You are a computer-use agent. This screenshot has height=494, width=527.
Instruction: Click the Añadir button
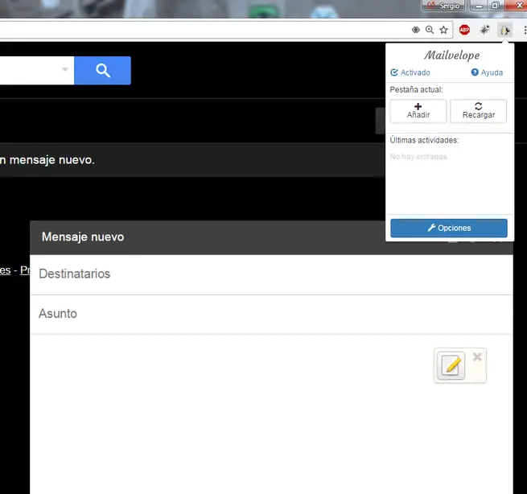pyautogui.click(x=418, y=111)
